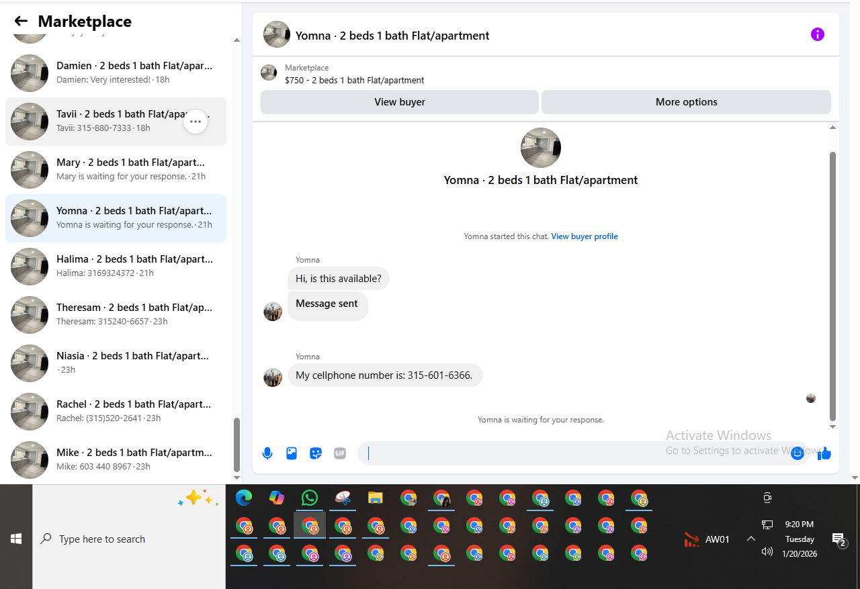Click the chat list scrollbar up arrow
Screen dimensions: 860x589
click(236, 40)
